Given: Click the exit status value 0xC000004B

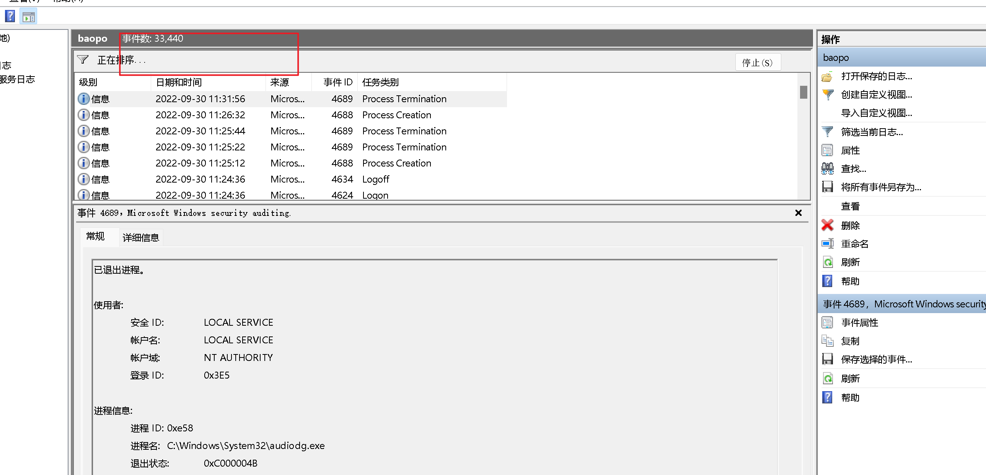Looking at the screenshot, I should point(230,463).
